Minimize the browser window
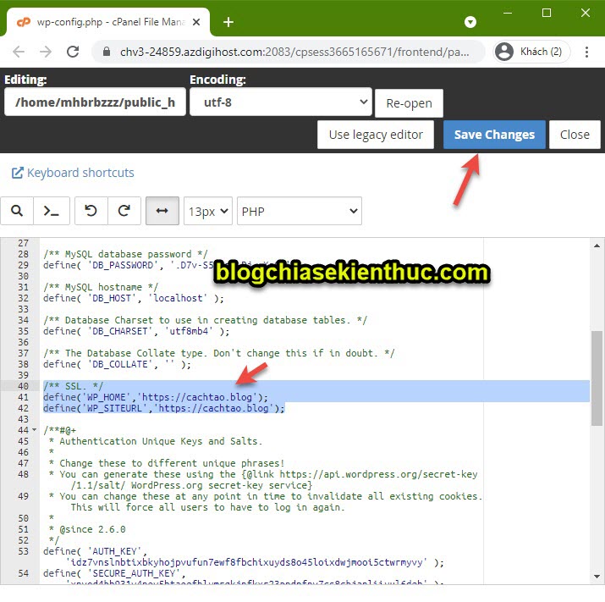The height and width of the screenshot is (602, 605). point(508,13)
